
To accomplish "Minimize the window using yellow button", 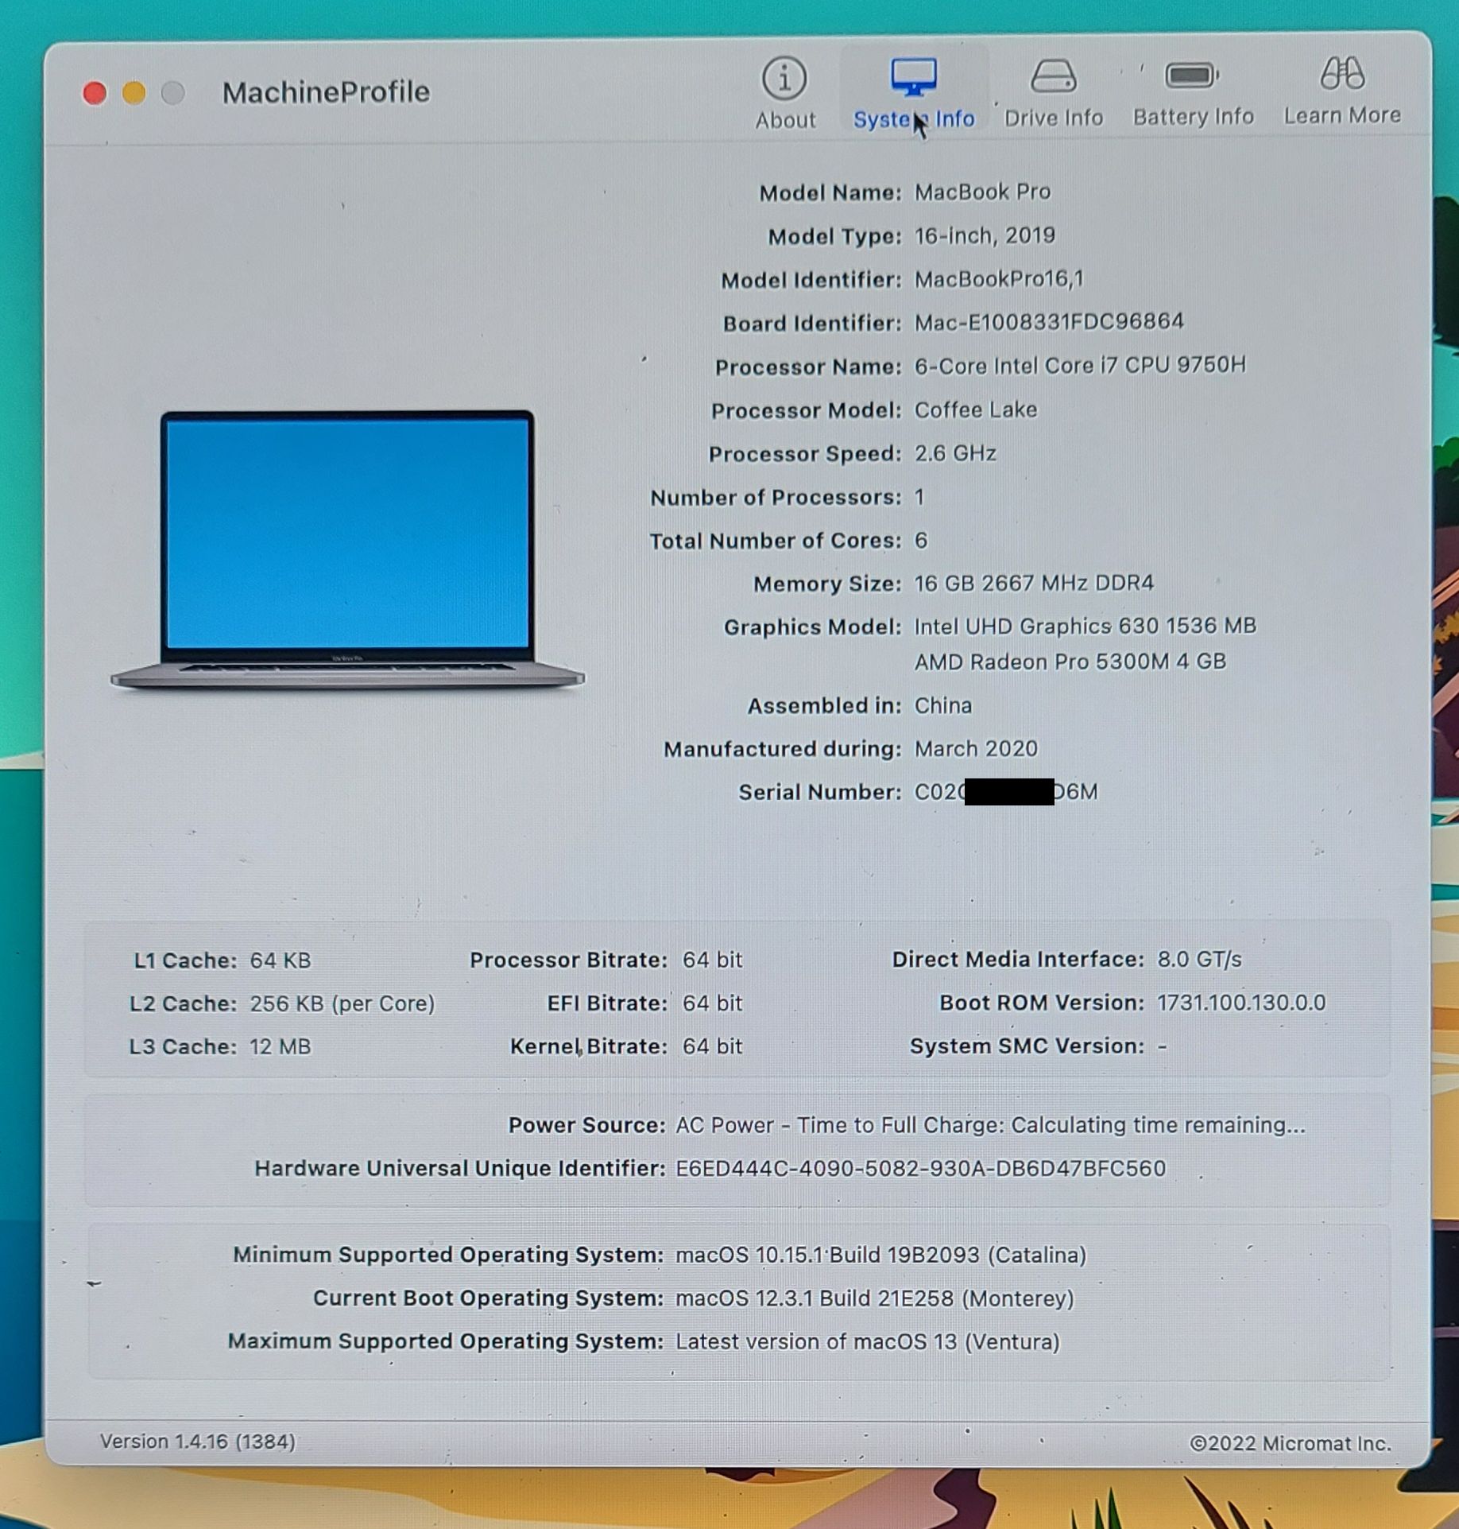I will pyautogui.click(x=134, y=93).
